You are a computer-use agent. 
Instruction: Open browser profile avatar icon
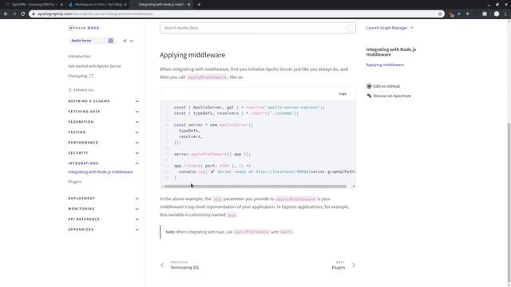coord(497,14)
